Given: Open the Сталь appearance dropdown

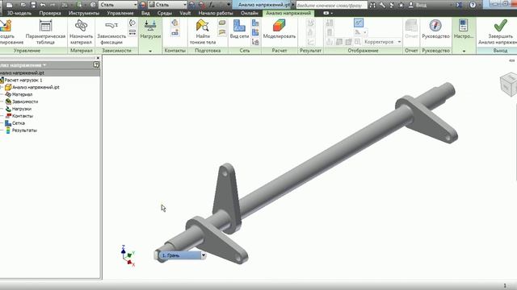Looking at the screenshot, I should [167, 5].
